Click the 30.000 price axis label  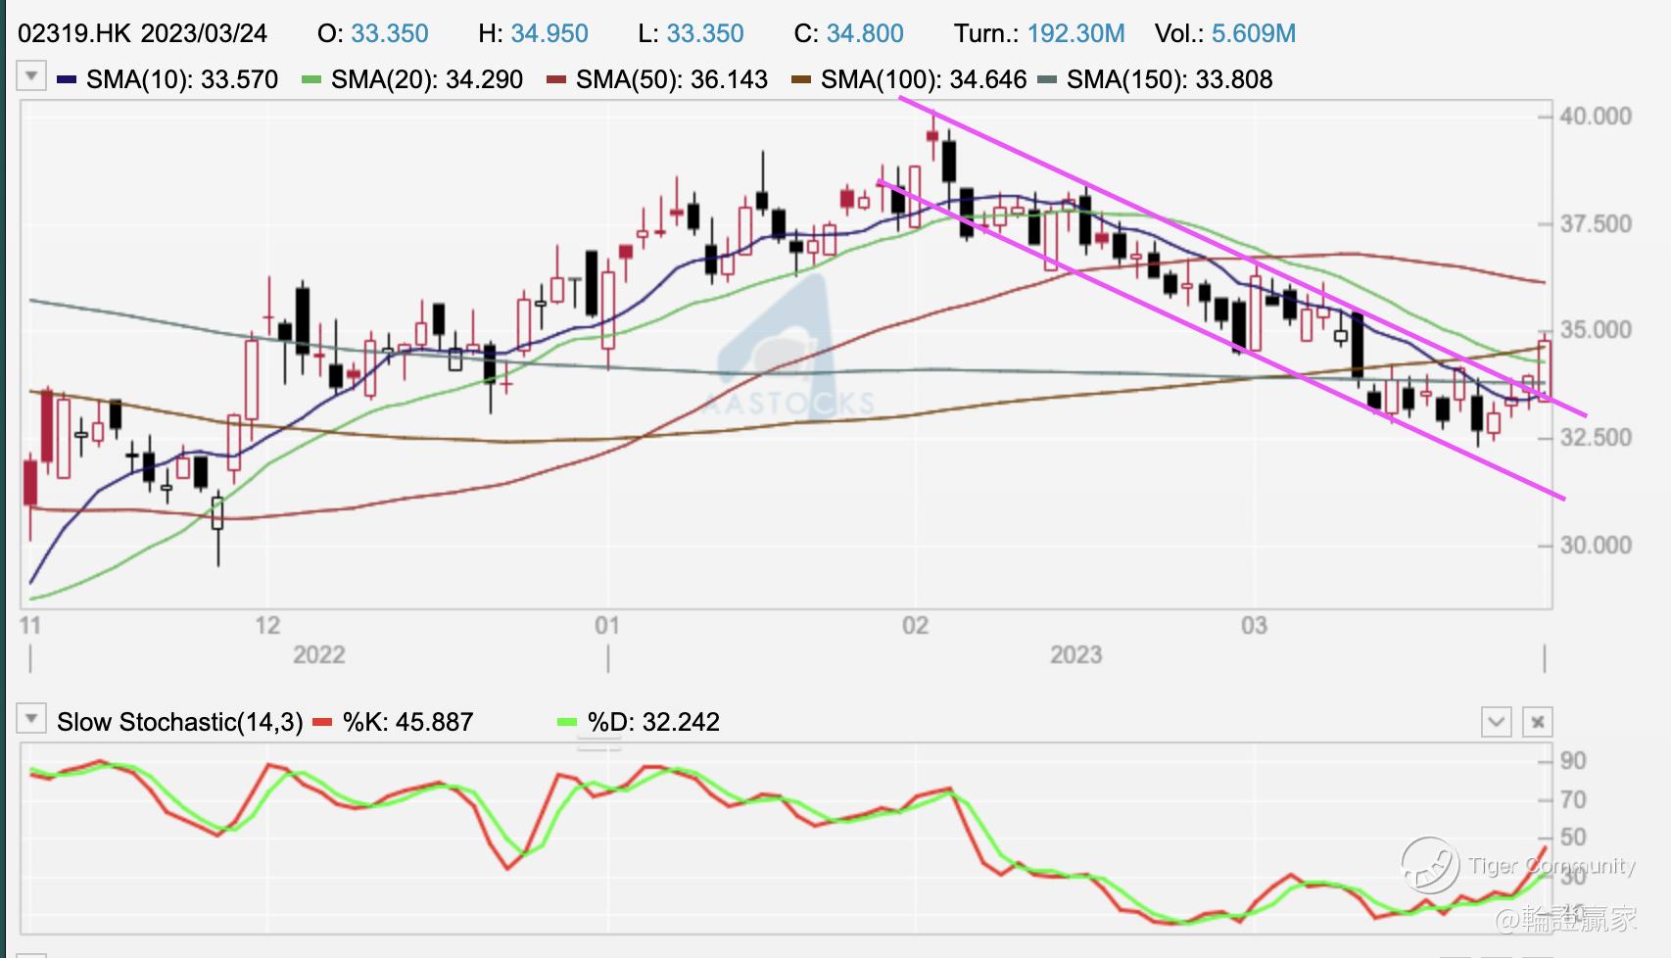coord(1596,546)
